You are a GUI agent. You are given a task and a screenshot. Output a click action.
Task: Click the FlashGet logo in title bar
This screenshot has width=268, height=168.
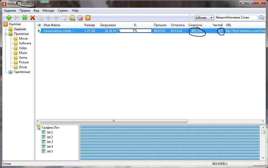(x=4, y=4)
